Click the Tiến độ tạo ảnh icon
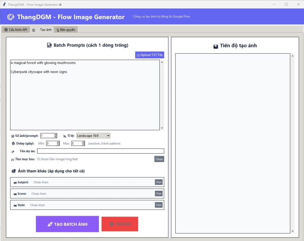 (x=216, y=46)
